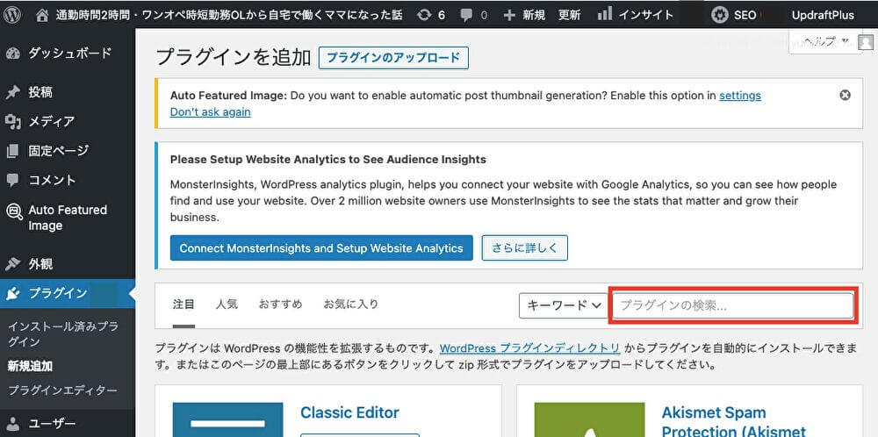Image resolution: width=878 pixels, height=437 pixels.
Task: Open the 新規 menu in admin bar
Action: 534,15
